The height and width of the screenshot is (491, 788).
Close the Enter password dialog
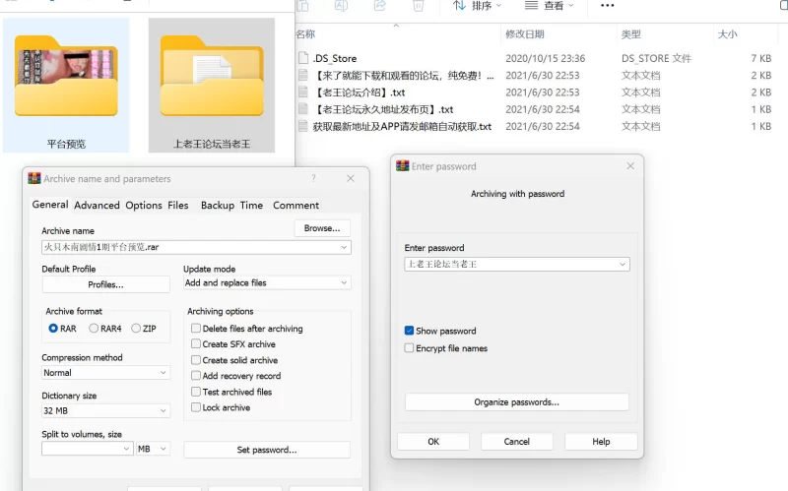630,165
